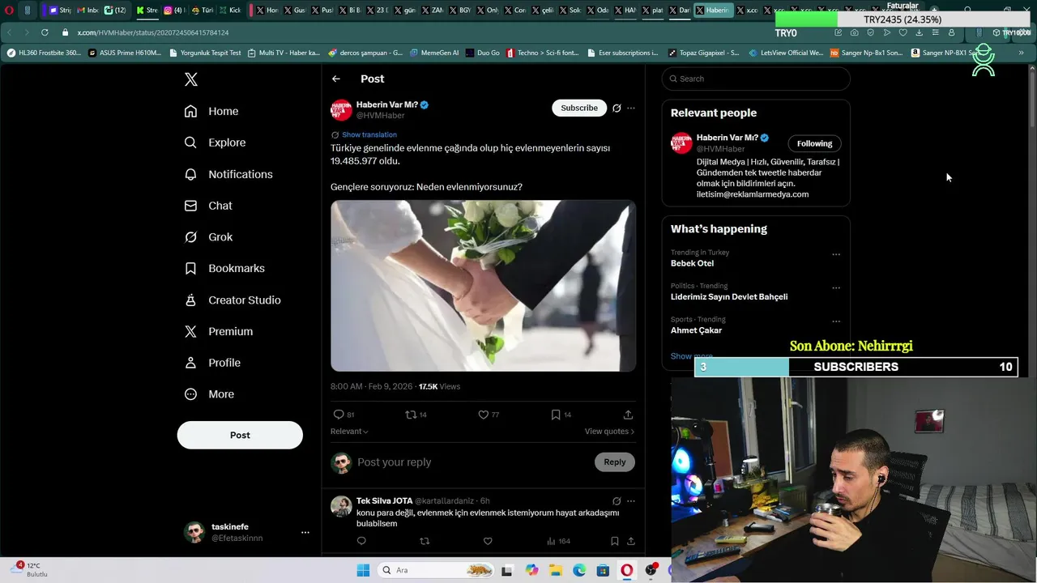Image resolution: width=1037 pixels, height=583 pixels.
Task: Open MemeGen AI bookmark
Action: 434,53
